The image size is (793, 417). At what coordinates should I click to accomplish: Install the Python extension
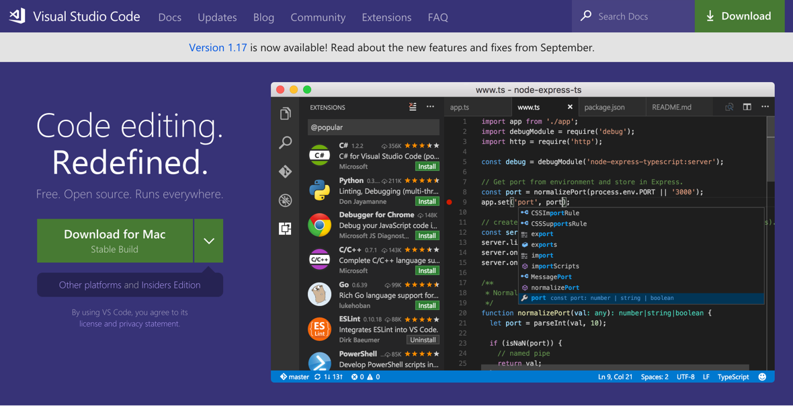(x=427, y=201)
